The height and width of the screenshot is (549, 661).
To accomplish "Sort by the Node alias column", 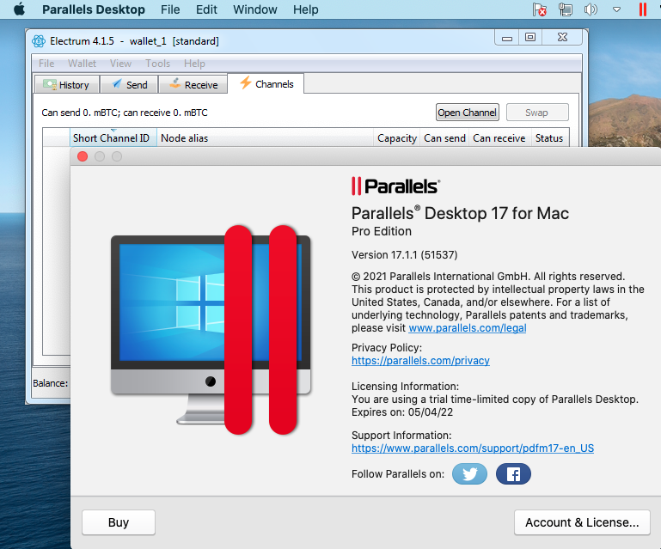I will click(x=265, y=137).
